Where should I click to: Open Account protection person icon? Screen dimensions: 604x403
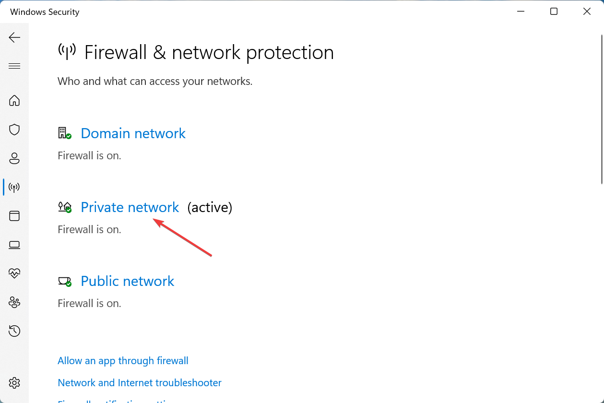click(x=14, y=158)
